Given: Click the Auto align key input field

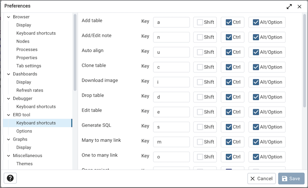Looking at the screenshot, I should click(x=171, y=52).
